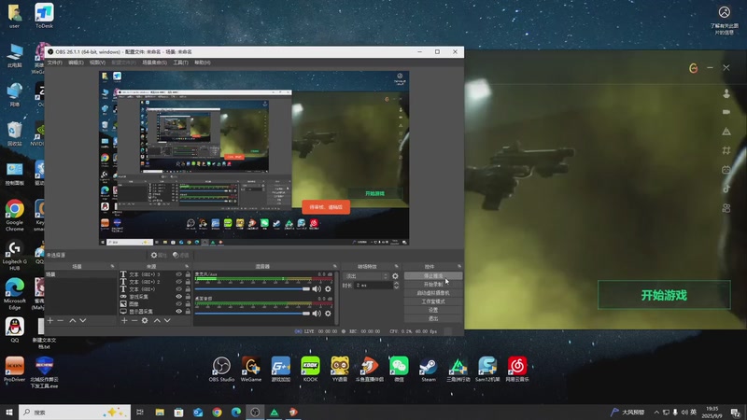Image resolution: width=747 pixels, height=420 pixels.
Task: Toggle visibility of 图像 source
Action: pyautogui.click(x=178, y=304)
